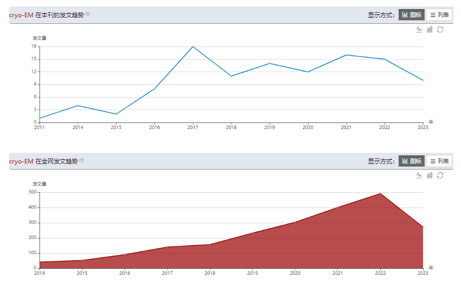This screenshot has height=287, width=461.
Task: Select 列表 display mode for whole-network trend
Action: tap(439, 161)
